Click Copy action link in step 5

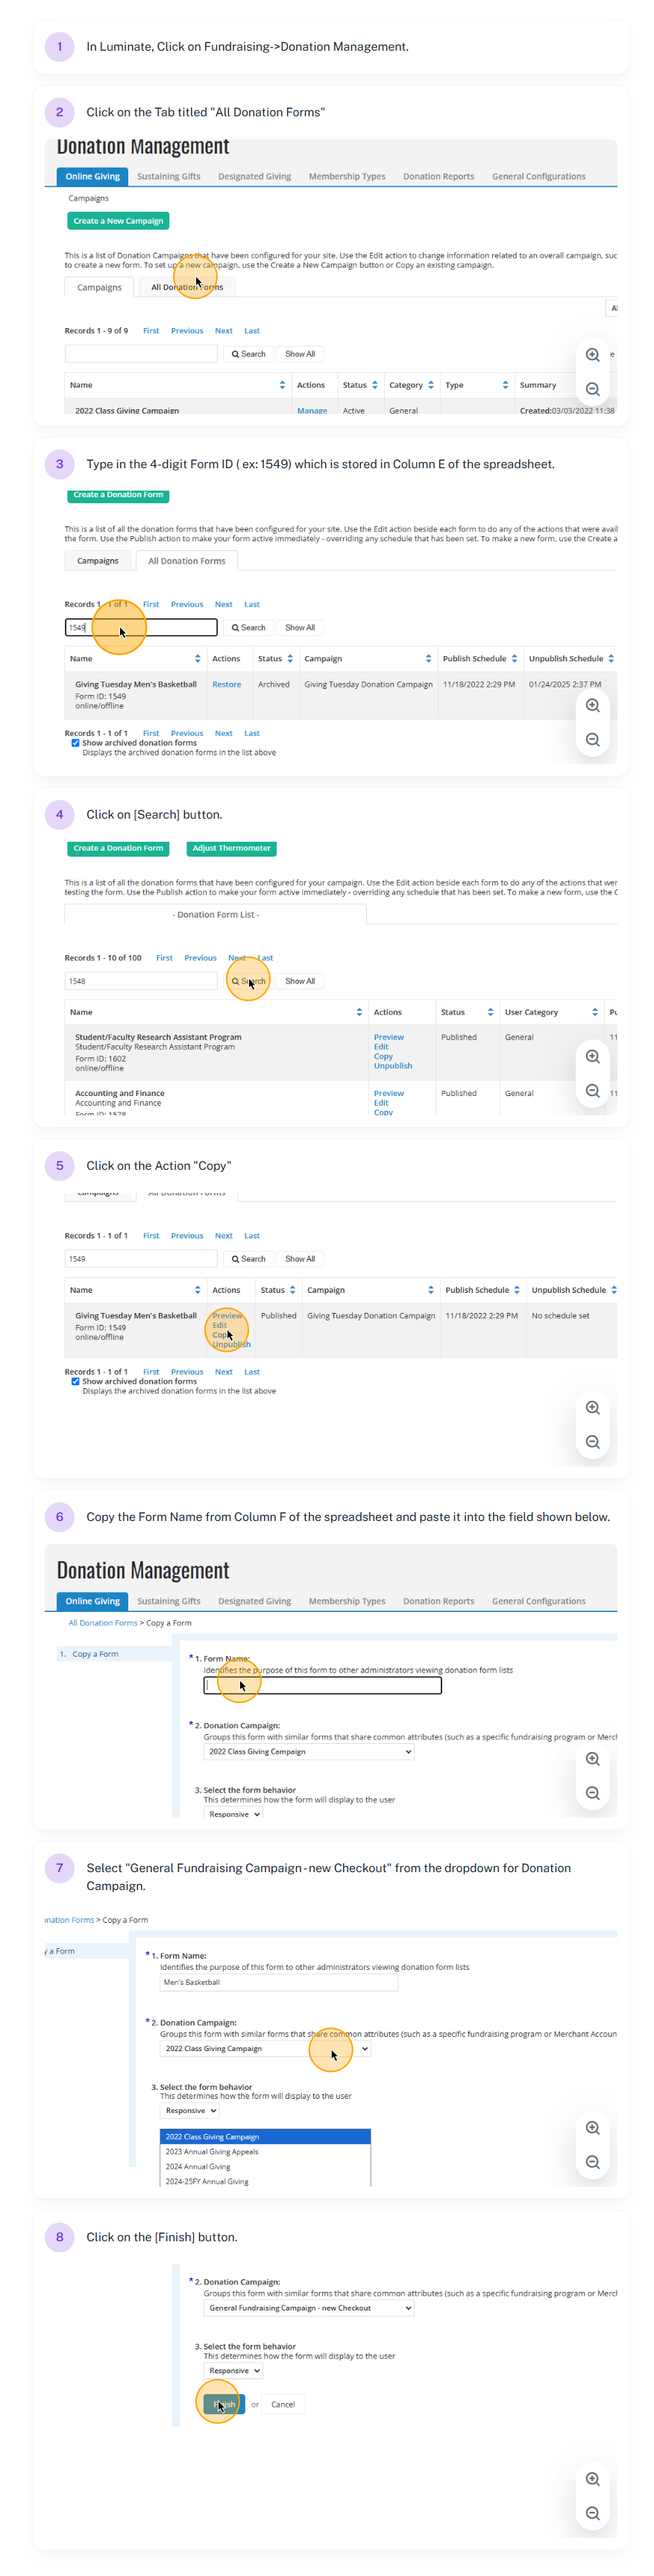coord(220,1335)
